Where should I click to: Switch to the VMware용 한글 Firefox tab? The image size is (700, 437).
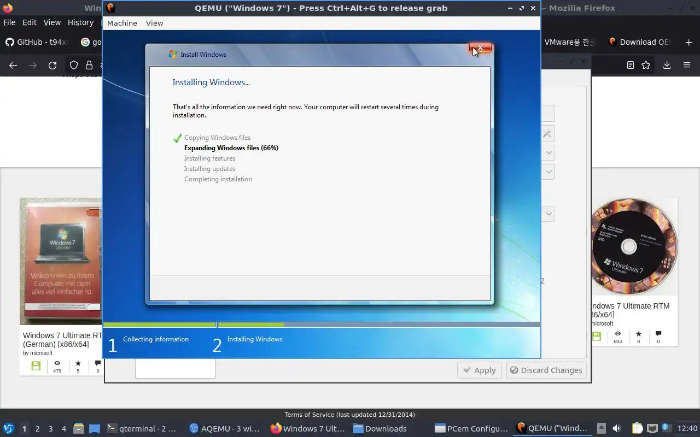pyautogui.click(x=570, y=42)
